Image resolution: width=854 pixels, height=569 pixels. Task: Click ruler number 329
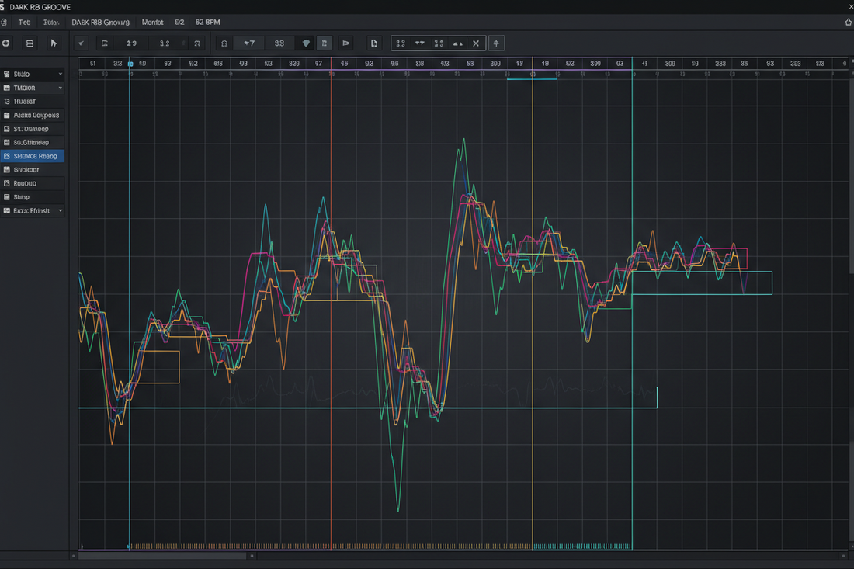(x=294, y=64)
